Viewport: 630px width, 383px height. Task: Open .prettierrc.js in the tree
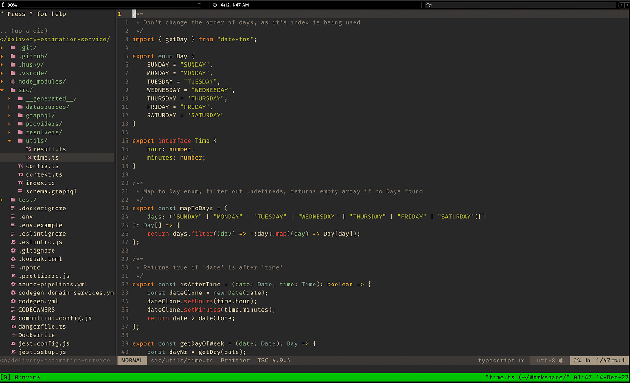pos(44,276)
